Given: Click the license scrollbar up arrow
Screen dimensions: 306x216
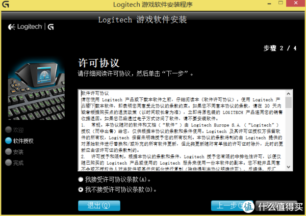Looking at the screenshot, I should click(x=289, y=94).
